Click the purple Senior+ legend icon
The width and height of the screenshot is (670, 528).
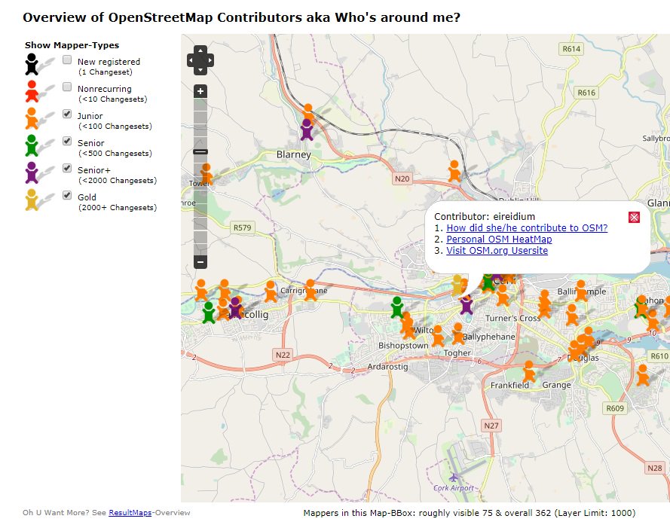[x=32, y=173]
